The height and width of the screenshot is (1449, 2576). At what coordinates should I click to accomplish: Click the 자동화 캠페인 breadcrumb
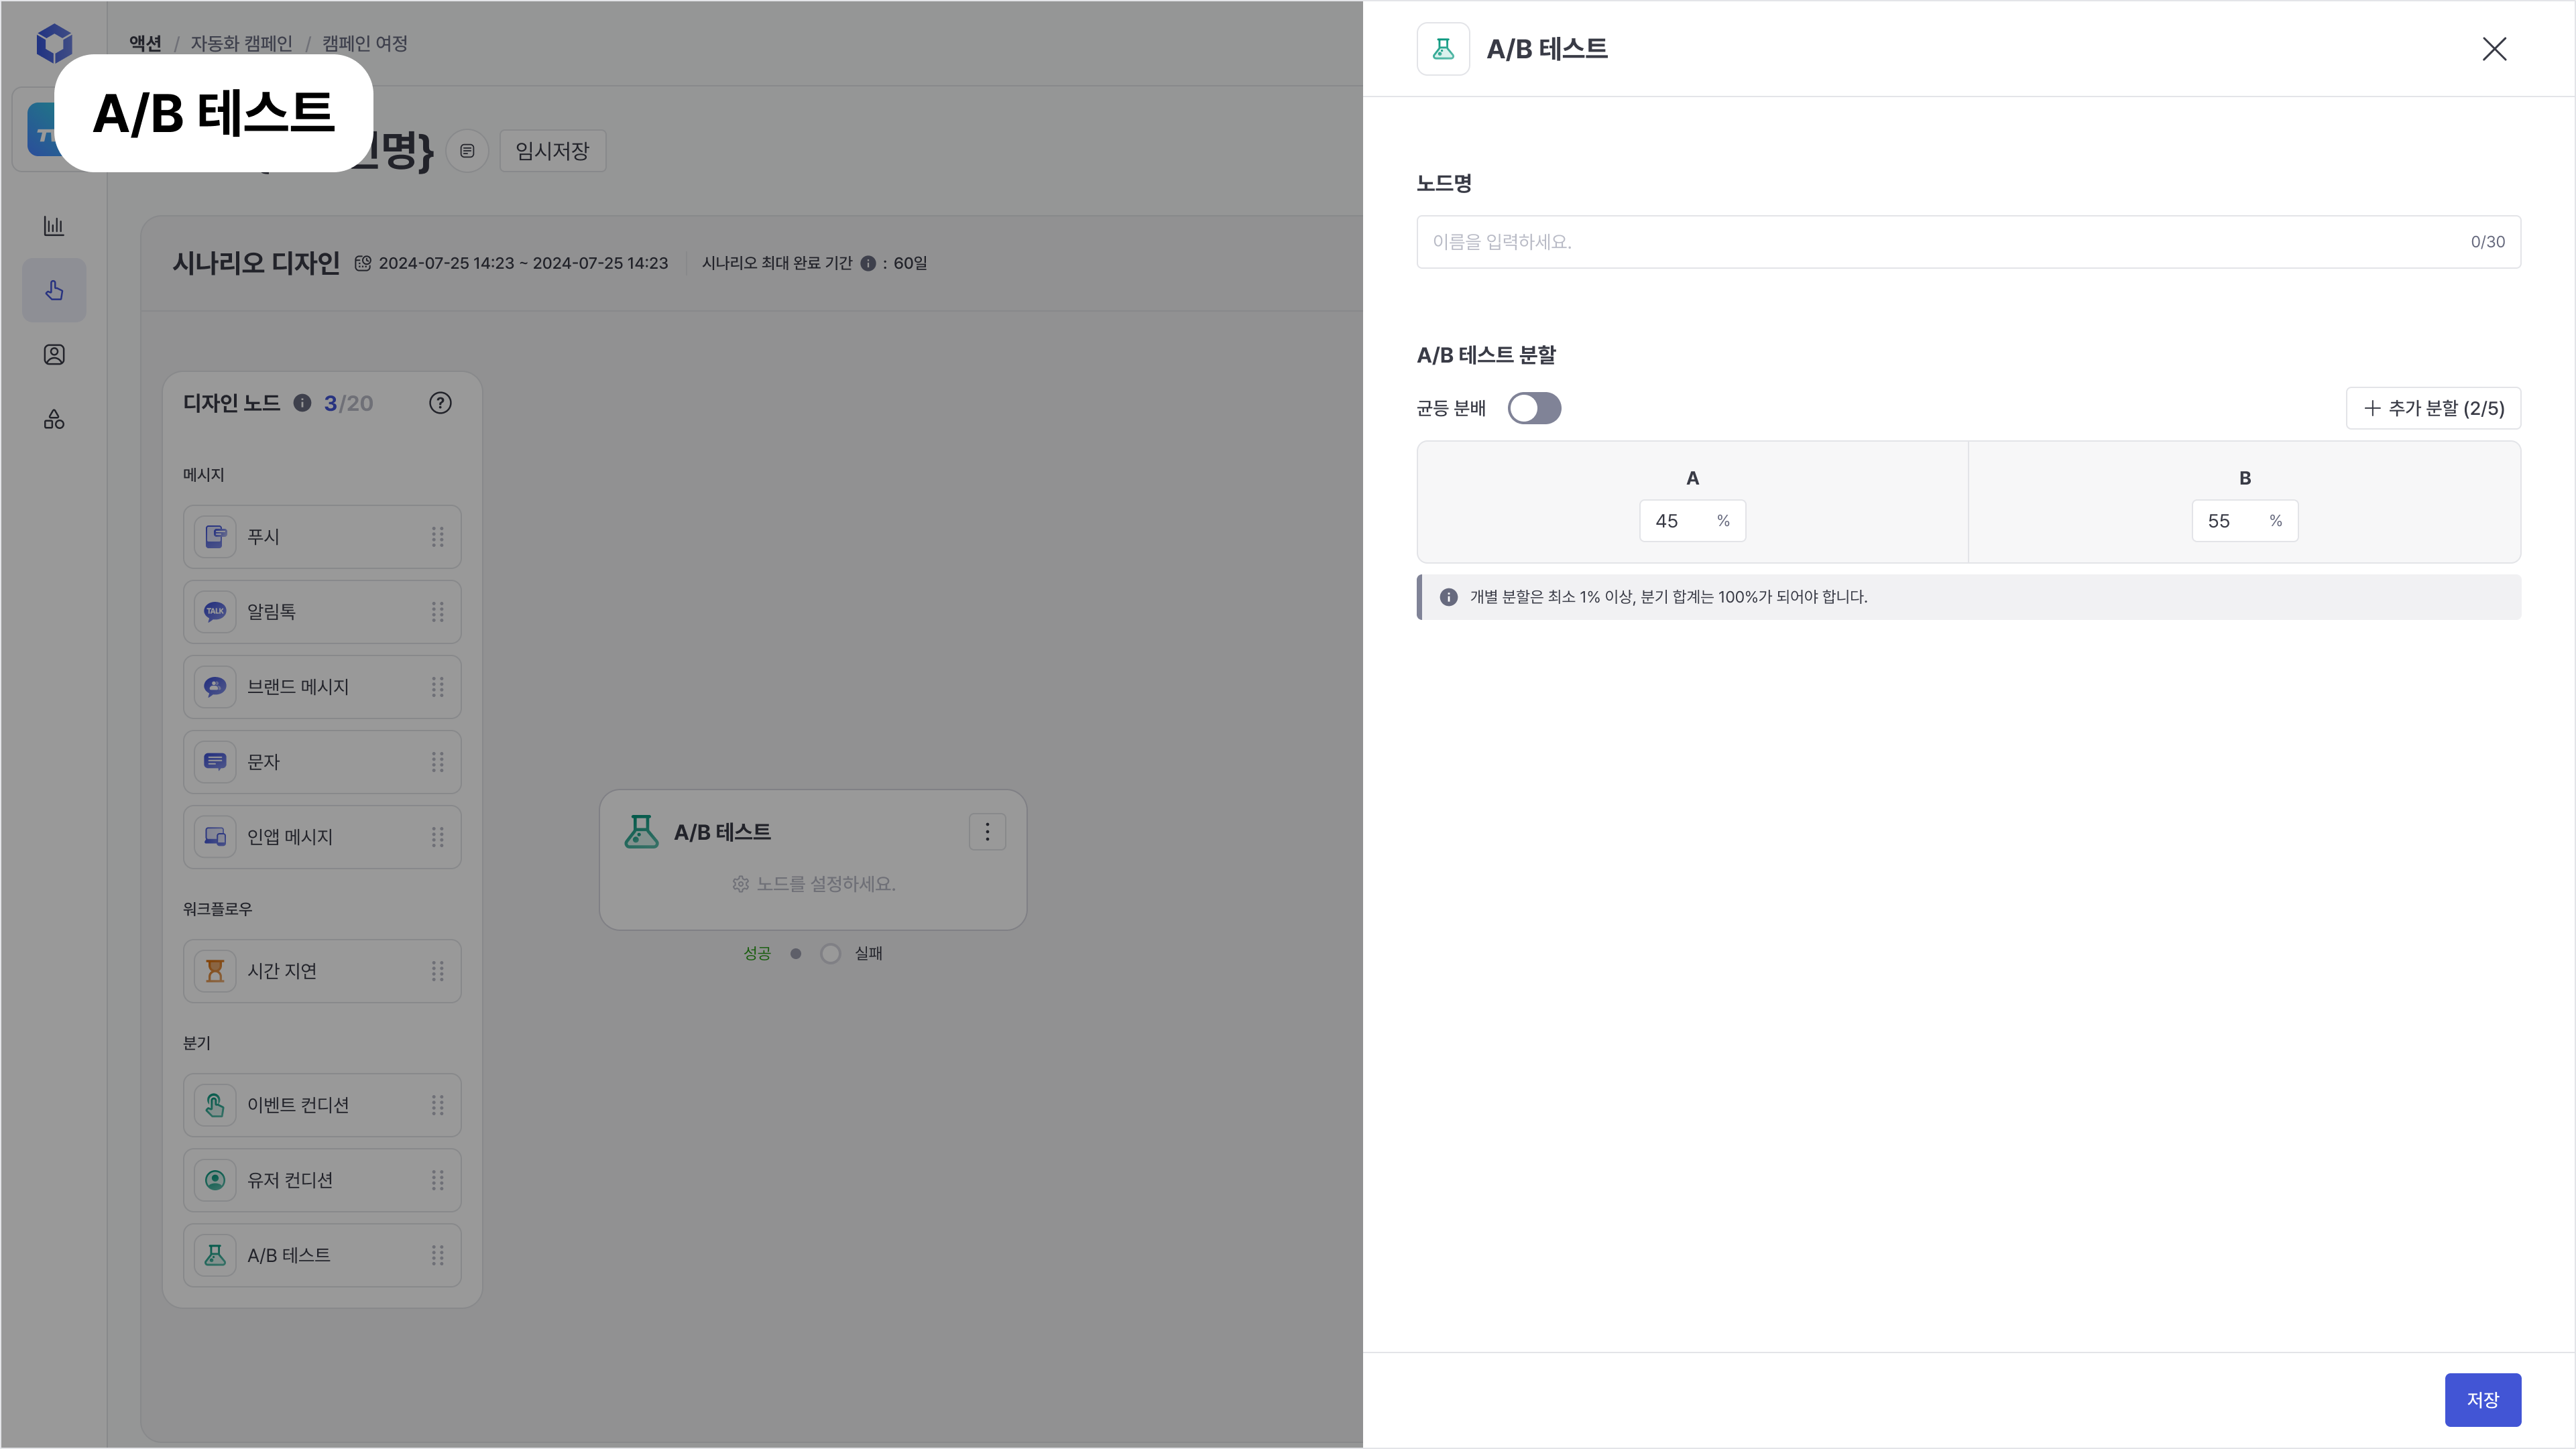coord(241,43)
